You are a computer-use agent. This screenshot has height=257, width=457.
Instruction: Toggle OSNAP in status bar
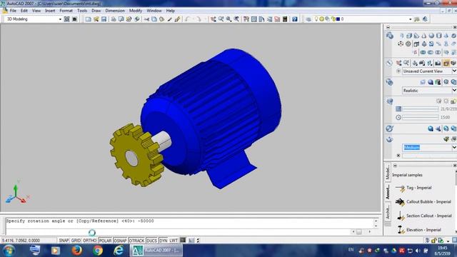coord(120,241)
